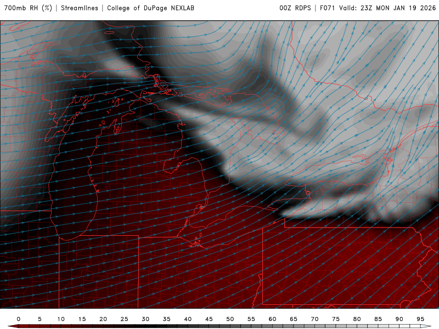Click the 'Streamlines' label in header
The image size is (439, 329).
coord(80,8)
